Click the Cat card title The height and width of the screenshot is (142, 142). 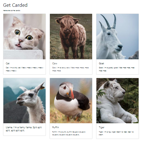[x=8, y=63]
